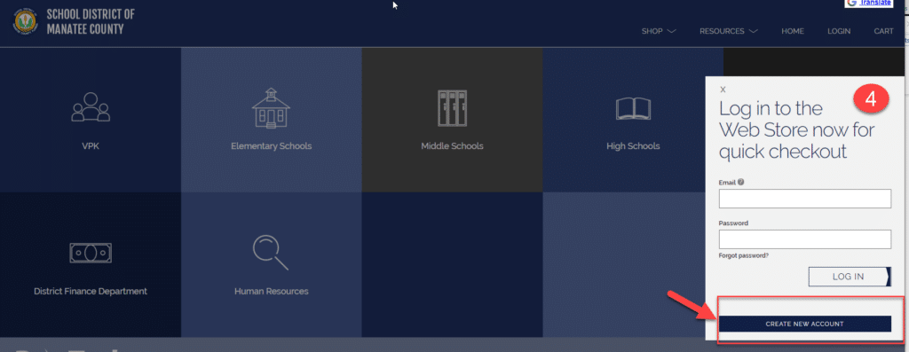
Task: Click the Email help question mark icon
Action: click(741, 182)
